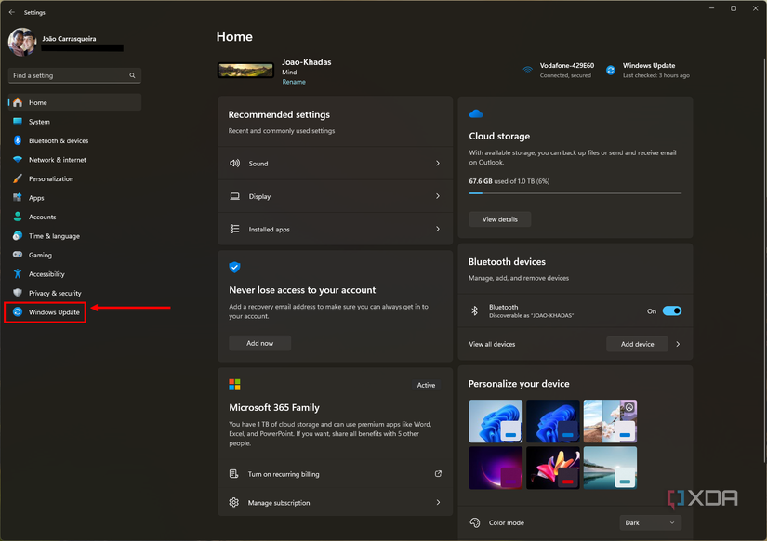
Task: Click the Manage subscription gear icon
Action: 233,502
